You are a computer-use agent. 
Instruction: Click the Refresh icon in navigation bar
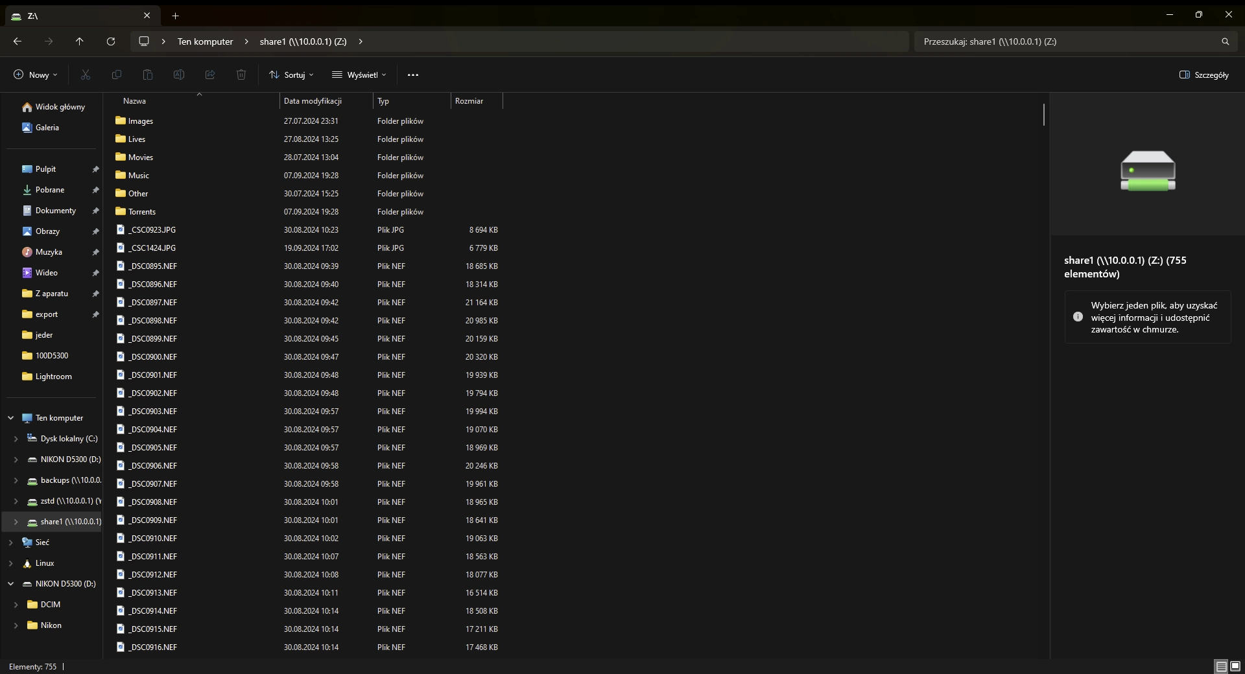coord(111,41)
